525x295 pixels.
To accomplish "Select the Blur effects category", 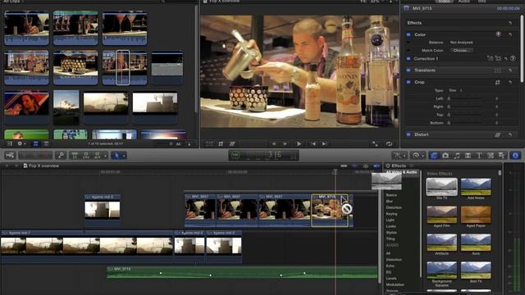I will tap(390, 202).
